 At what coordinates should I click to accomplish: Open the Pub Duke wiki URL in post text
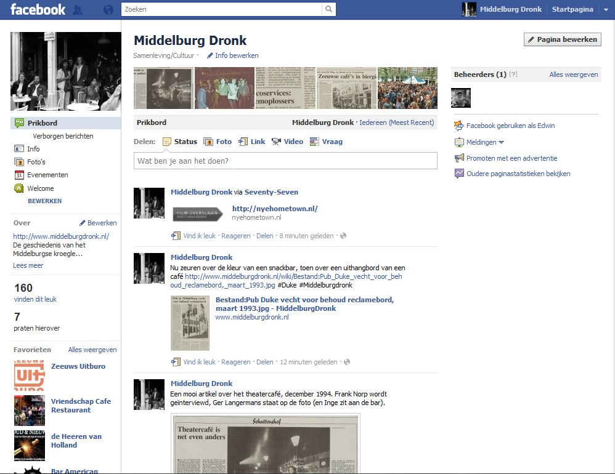286,281
